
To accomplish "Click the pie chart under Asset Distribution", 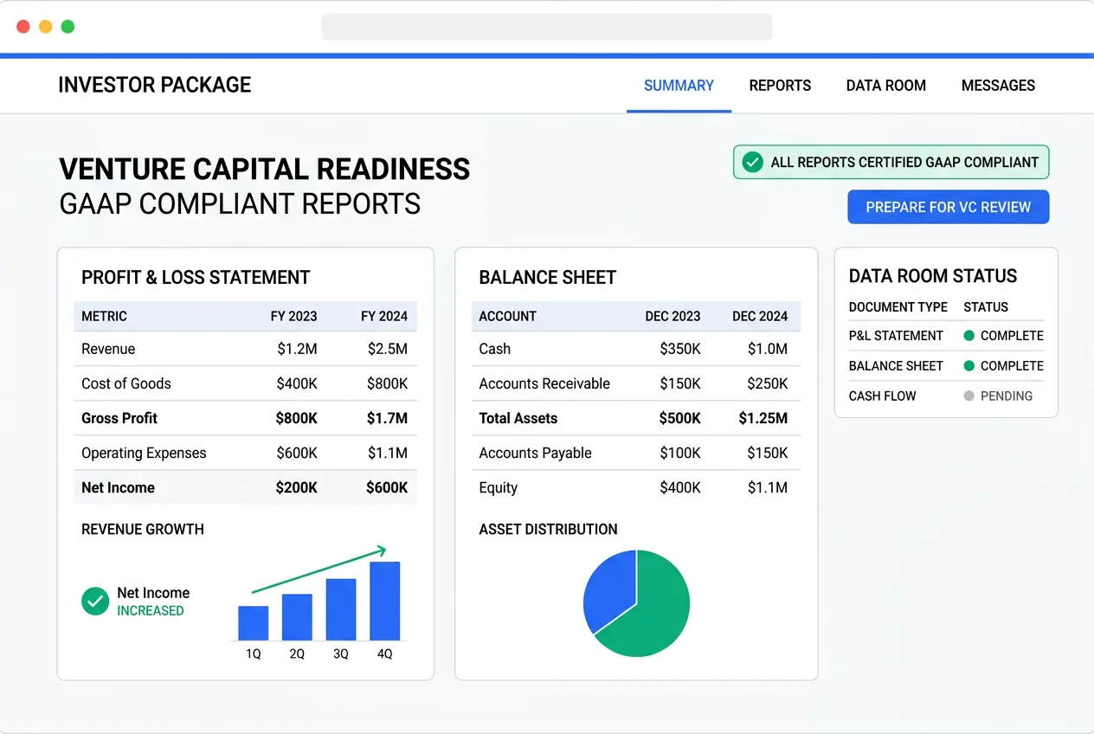I will 636,602.
